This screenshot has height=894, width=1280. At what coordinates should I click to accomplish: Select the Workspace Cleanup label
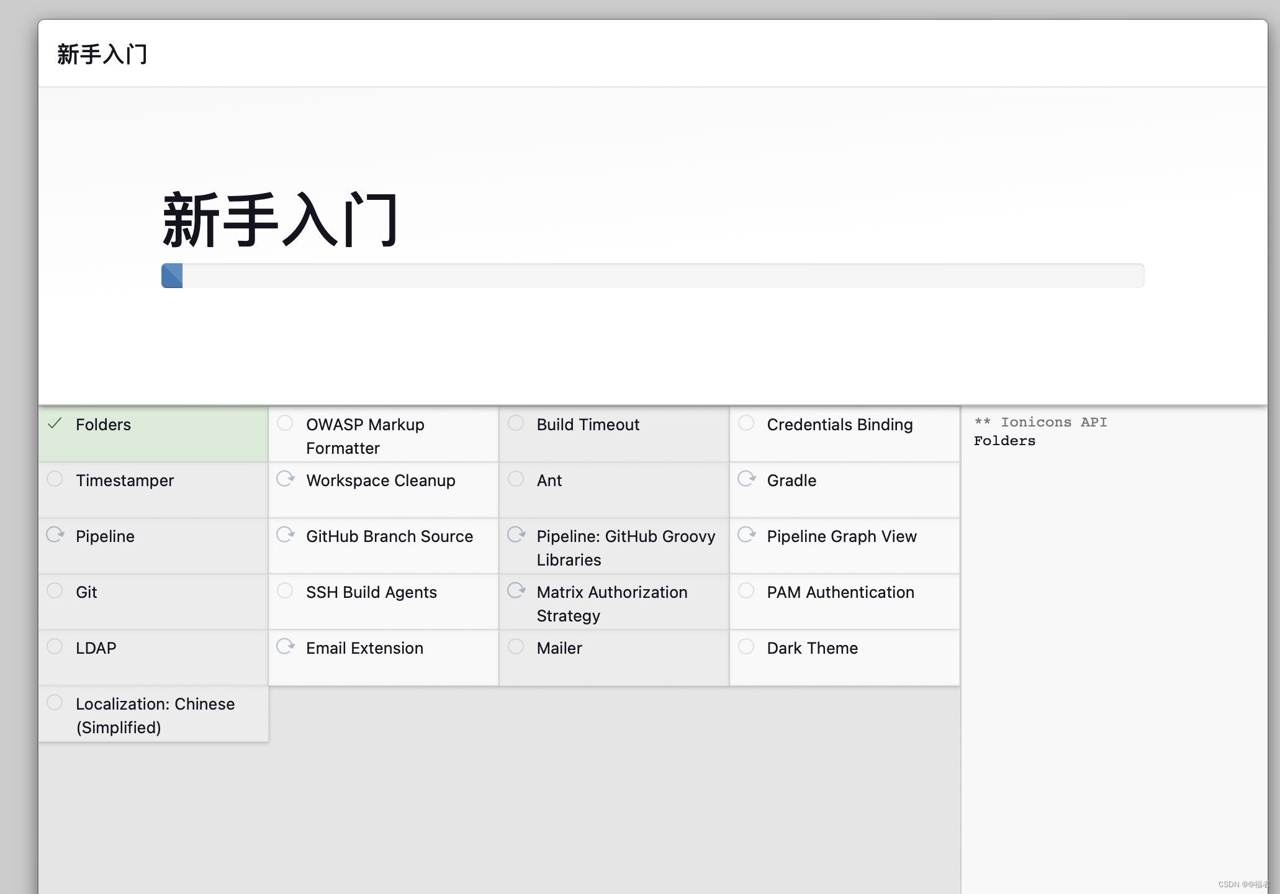[x=381, y=481]
